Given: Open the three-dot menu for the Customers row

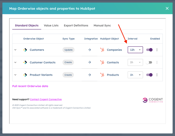Looking at the screenshot, I should coord(157,50).
